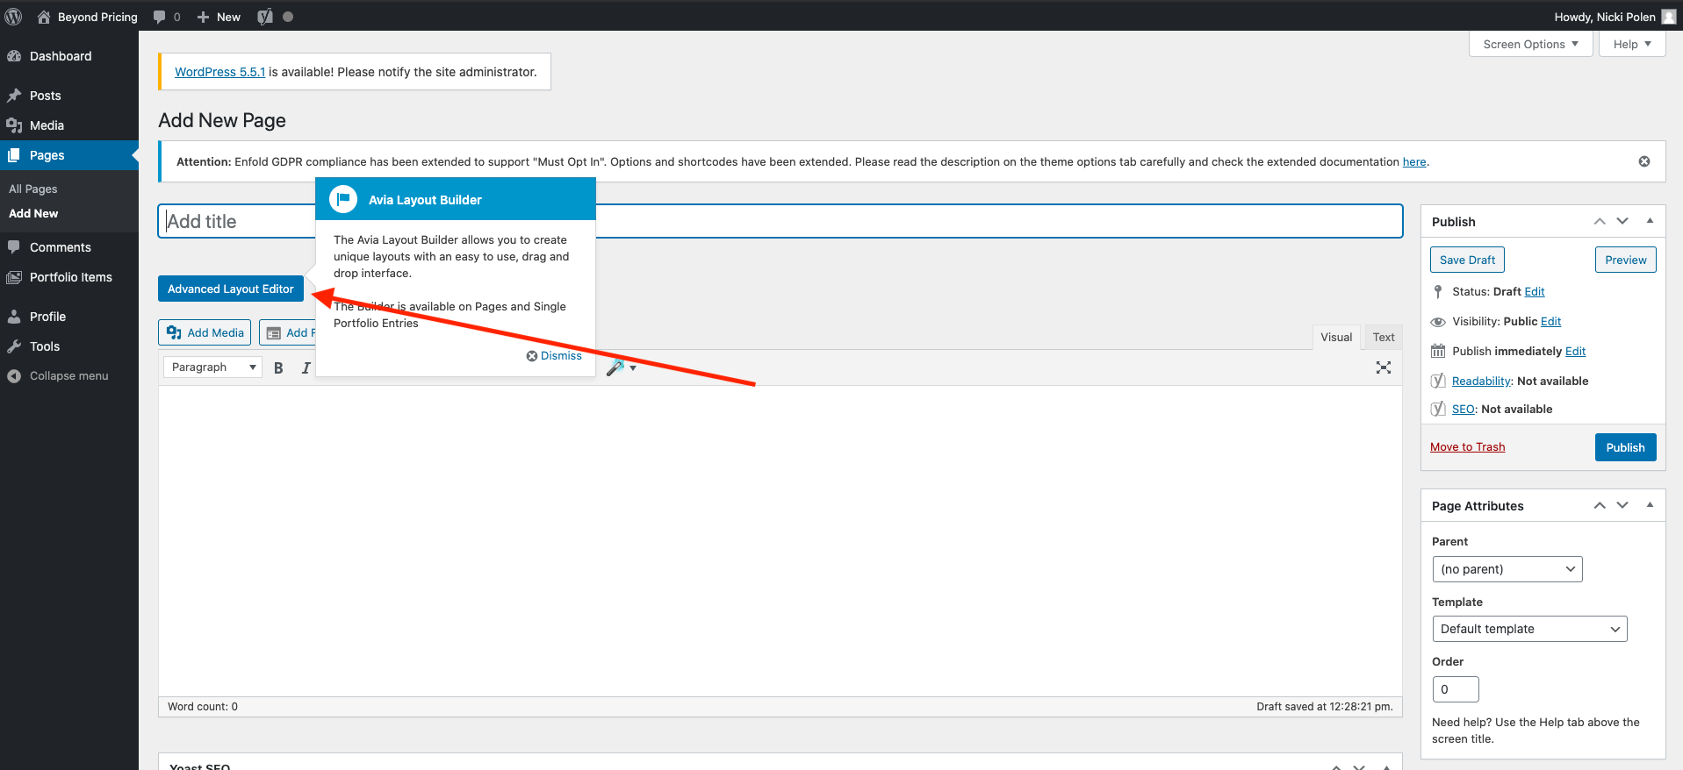Click the Order number field
1683x770 pixels.
[x=1456, y=689]
